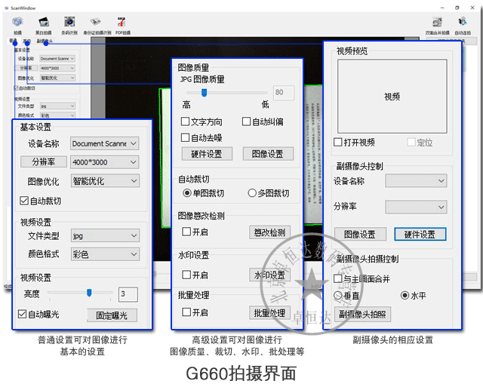Select the 多图裁切 radio button
The image size is (483, 387).
[252, 193]
